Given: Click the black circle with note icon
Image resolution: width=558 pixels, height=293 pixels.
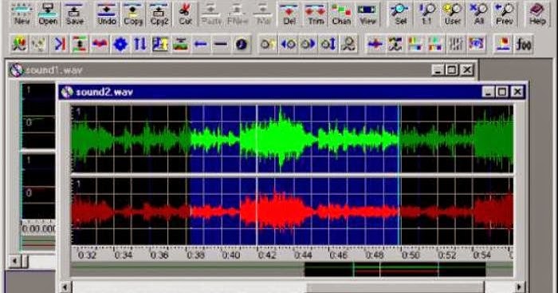Looking at the screenshot, I should tap(242, 44).
